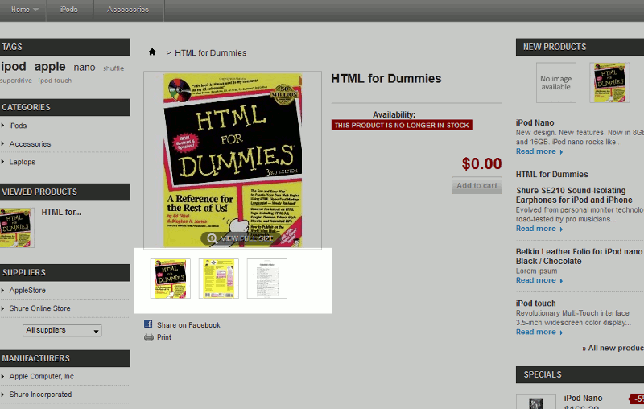Open the Home menu dropdown arrow

pos(35,10)
